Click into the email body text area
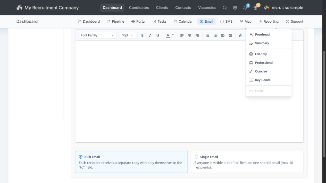 [x=189, y=91]
